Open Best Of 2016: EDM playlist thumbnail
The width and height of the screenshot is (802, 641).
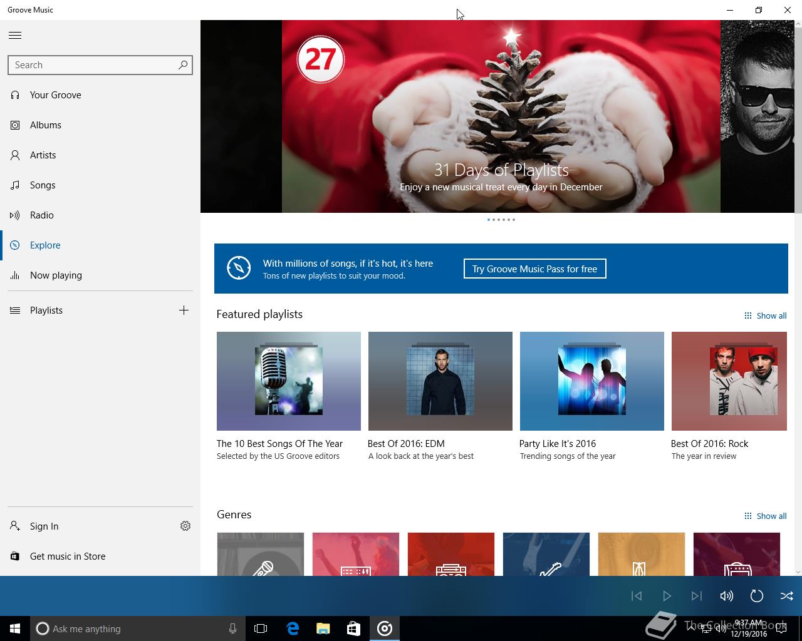coord(440,381)
